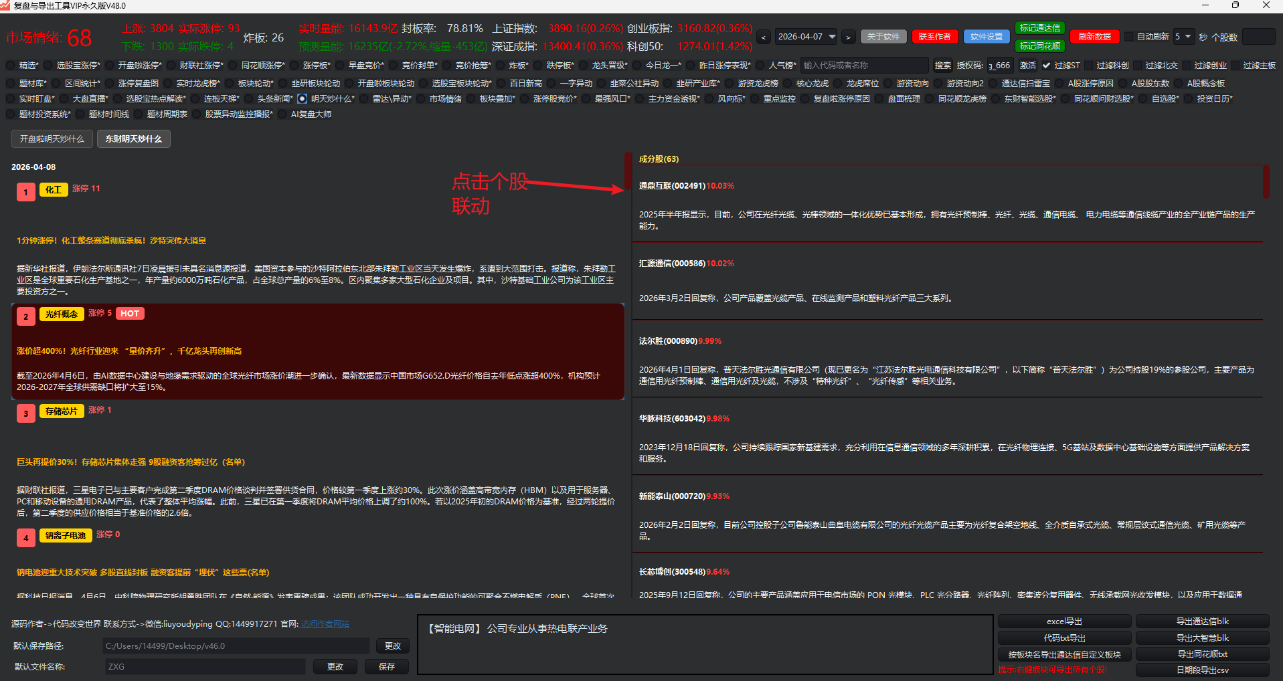Click the stock code search input field
Viewport: 1283px width, 681px height.
click(x=863, y=66)
